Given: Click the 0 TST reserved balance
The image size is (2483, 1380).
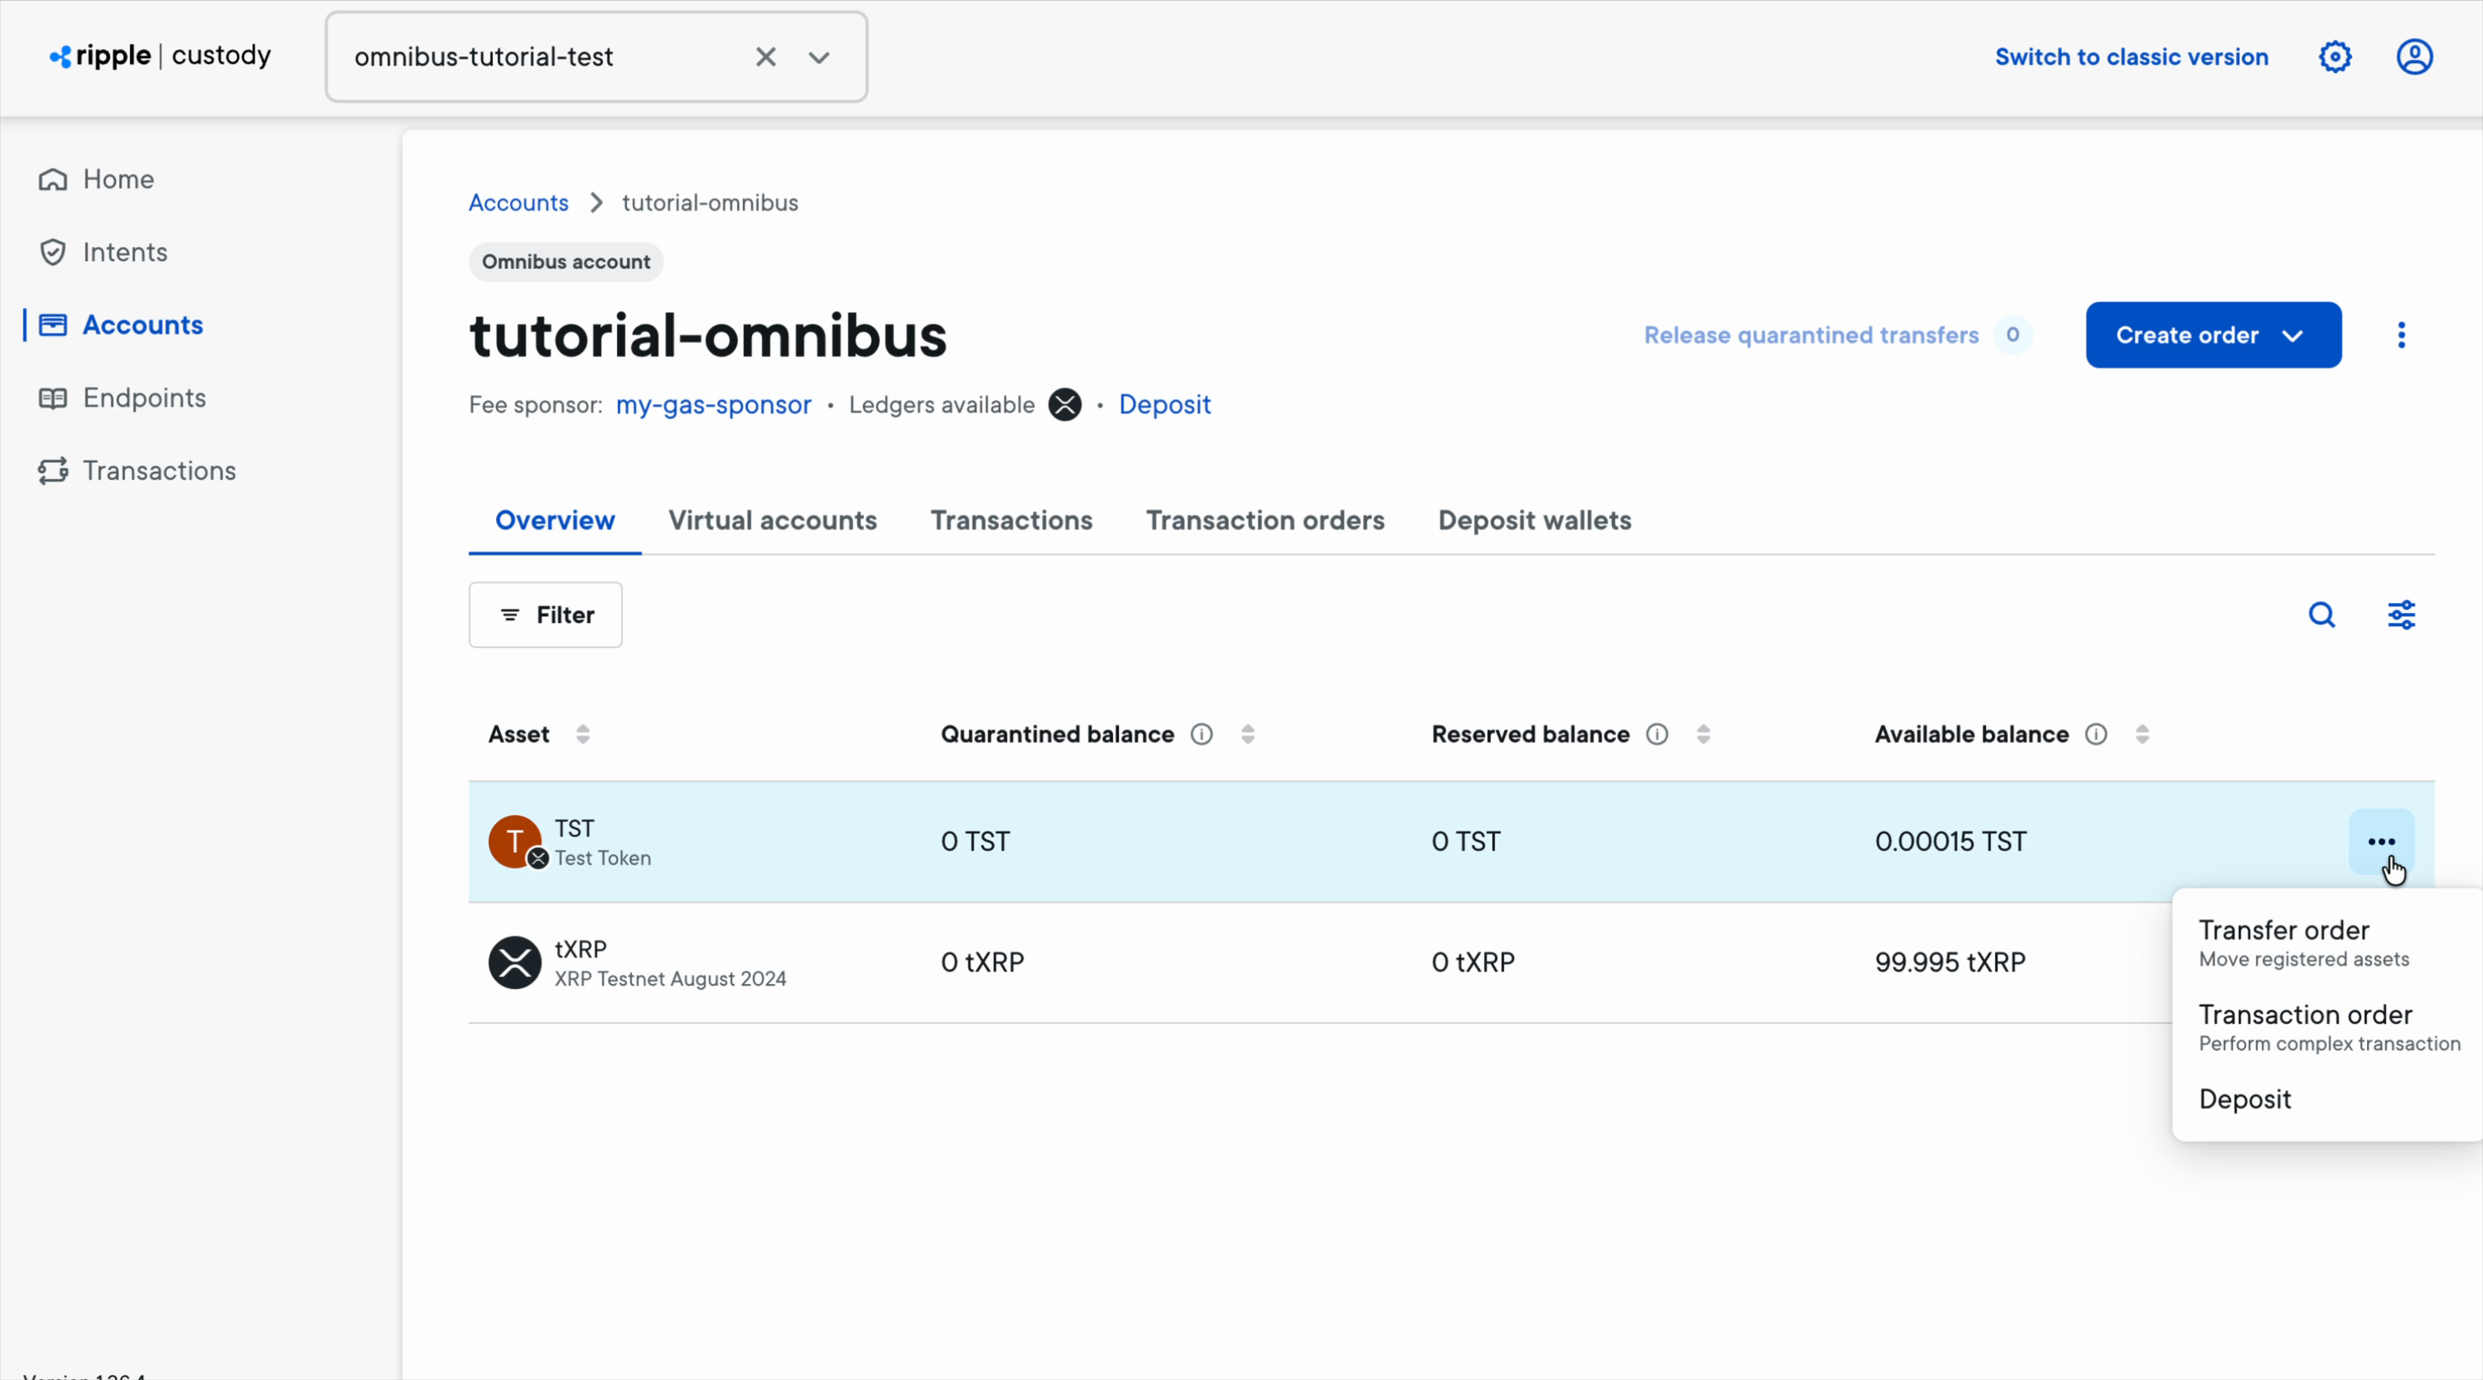Looking at the screenshot, I should click(x=1465, y=842).
